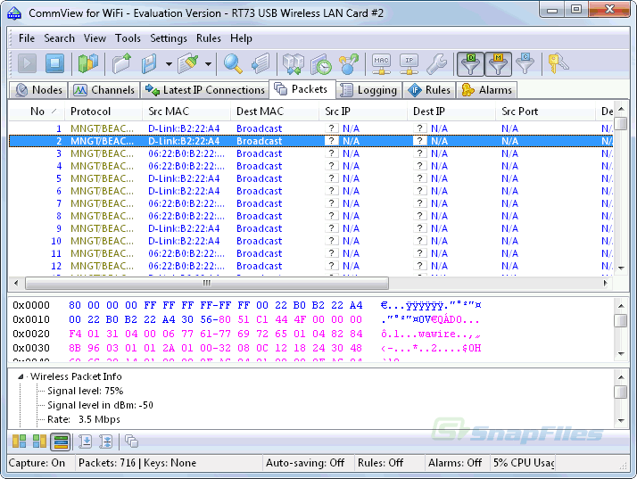Open the wrench Settings icon

[x=437, y=63]
